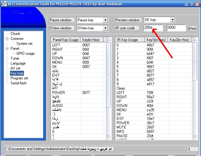
Task: Select the POWER row with value 0077
Action: [79, 93]
